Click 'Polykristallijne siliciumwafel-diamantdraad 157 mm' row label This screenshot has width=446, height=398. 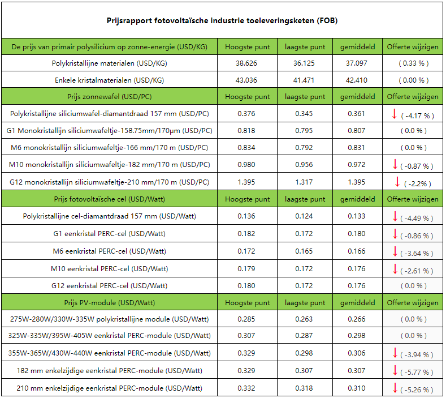point(110,114)
